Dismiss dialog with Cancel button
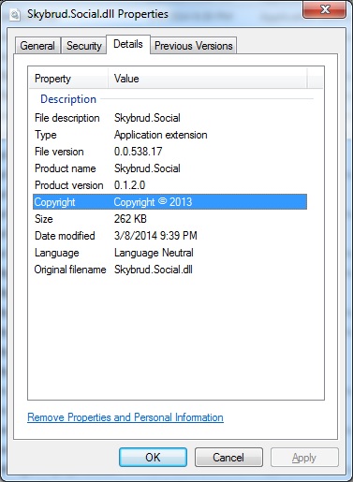 [228, 458]
